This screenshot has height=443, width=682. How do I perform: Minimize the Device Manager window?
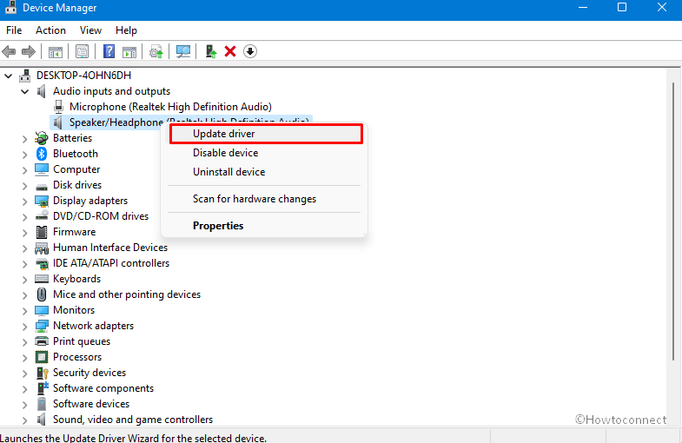pyautogui.click(x=583, y=8)
